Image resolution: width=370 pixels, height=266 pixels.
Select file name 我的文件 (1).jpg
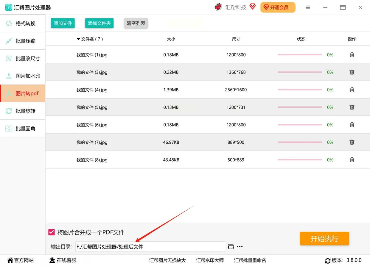[x=92, y=55]
